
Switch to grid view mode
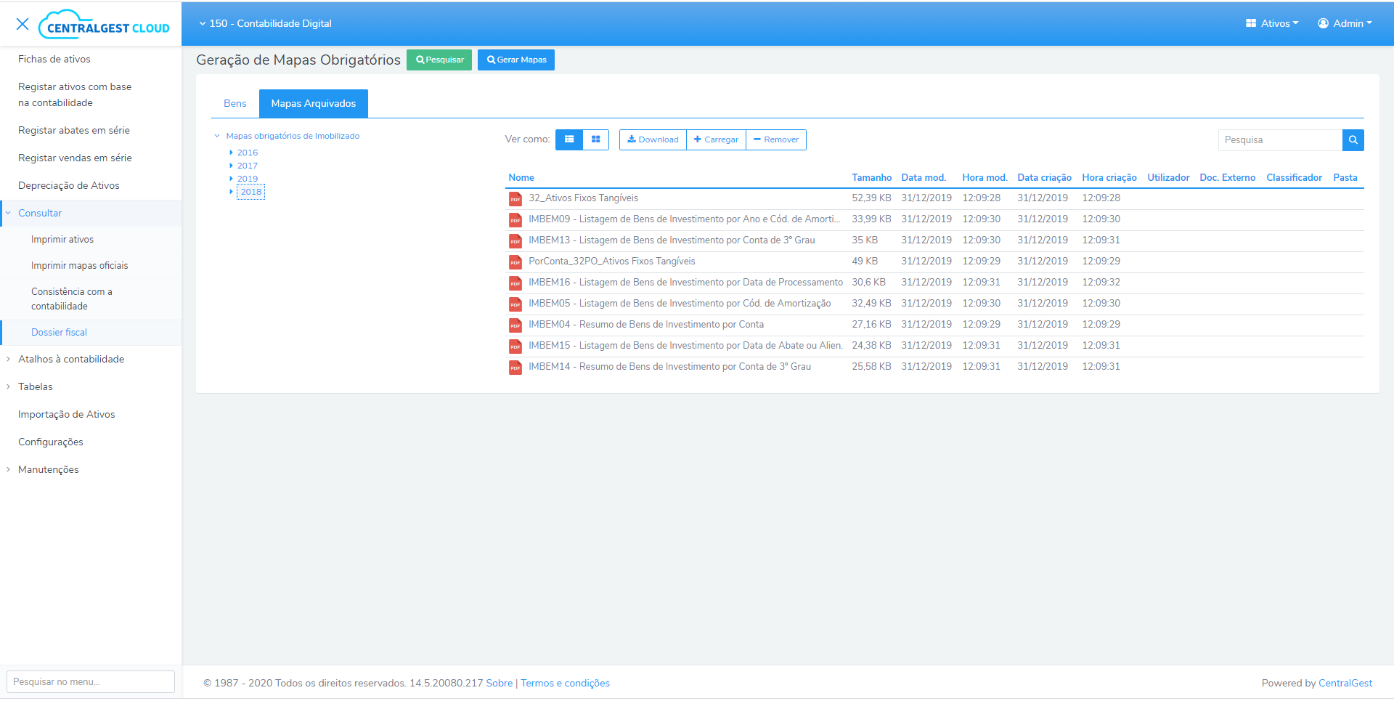click(x=595, y=139)
